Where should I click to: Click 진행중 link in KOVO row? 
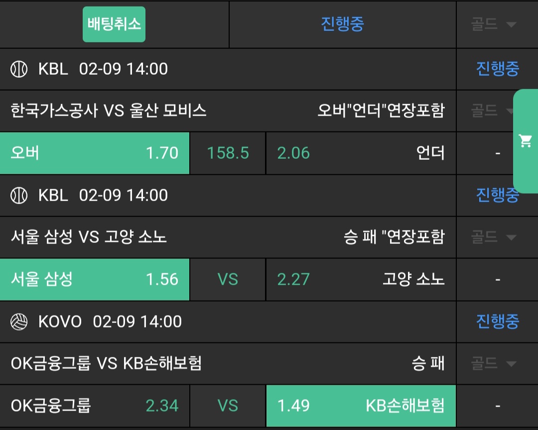click(497, 322)
